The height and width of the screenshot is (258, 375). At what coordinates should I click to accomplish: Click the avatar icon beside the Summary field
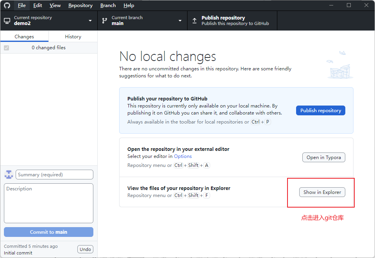(9, 175)
